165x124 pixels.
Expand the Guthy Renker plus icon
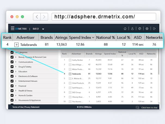[70, 60]
